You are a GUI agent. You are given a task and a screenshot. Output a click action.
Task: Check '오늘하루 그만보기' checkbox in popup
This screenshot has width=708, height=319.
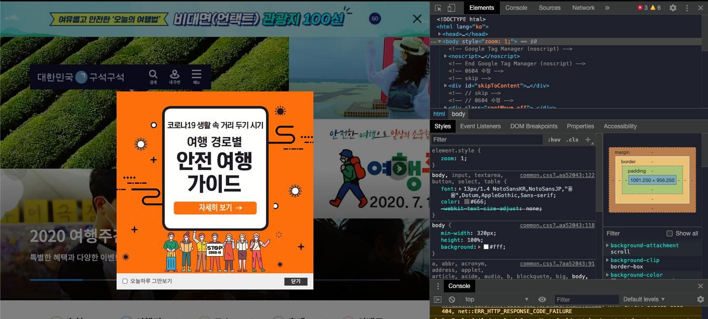[125, 281]
